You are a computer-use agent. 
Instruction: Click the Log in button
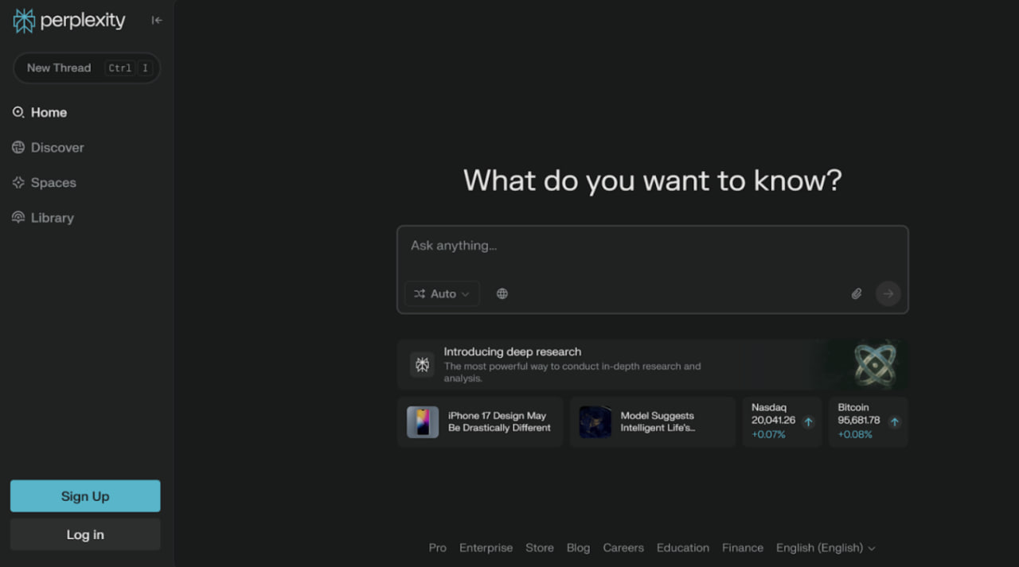(x=85, y=534)
